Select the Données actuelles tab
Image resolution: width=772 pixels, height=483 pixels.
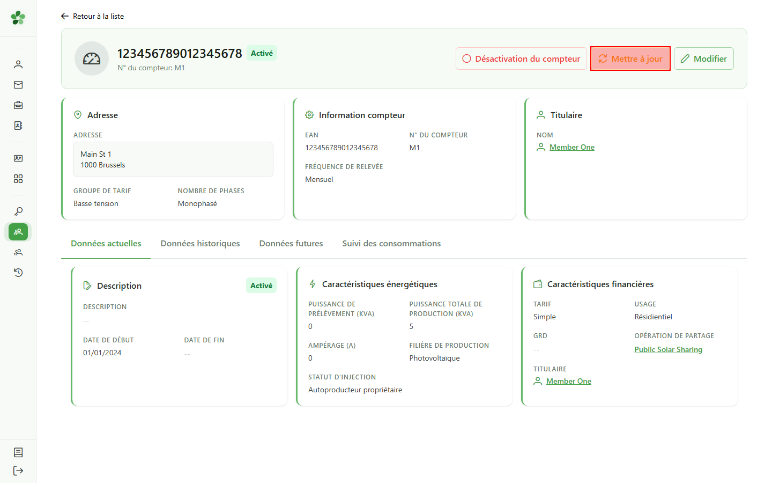106,244
